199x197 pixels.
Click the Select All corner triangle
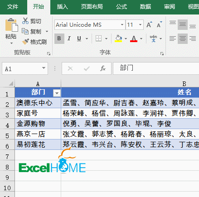pyautogui.click(x=11, y=83)
